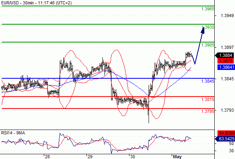Image resolution: width=235 pixels, height=159 pixels.
Task: Click the green 1.3905 resistance label
Action: coord(208,45)
